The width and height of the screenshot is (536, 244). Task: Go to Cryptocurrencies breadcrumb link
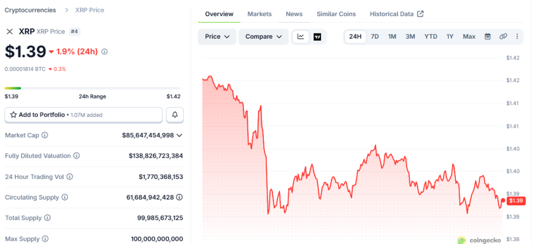click(x=31, y=10)
